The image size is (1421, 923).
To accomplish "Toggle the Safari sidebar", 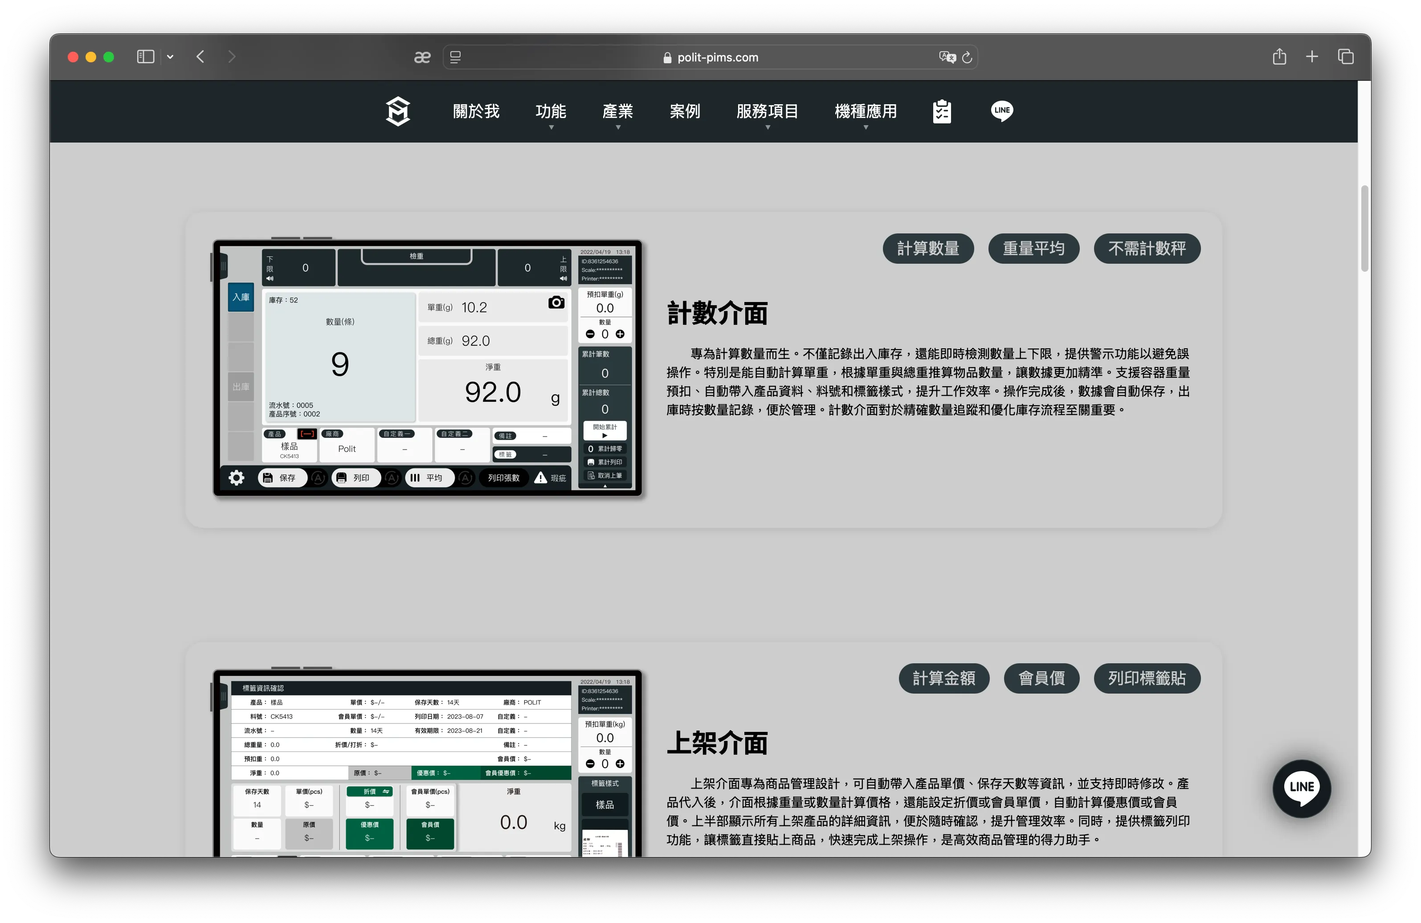I will point(146,57).
